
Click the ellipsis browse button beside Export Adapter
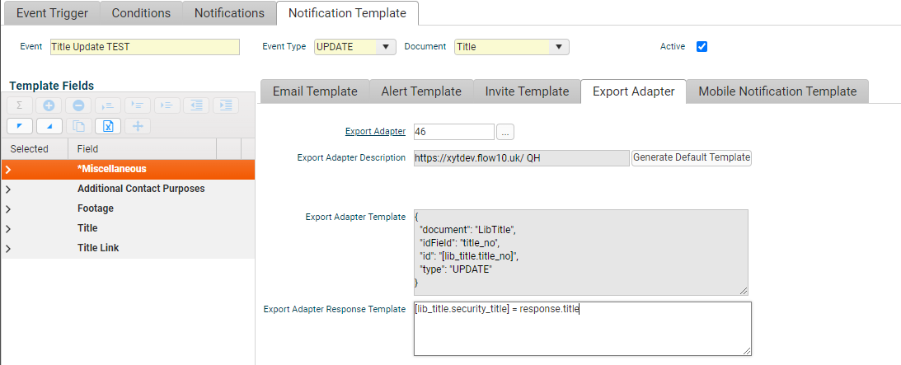point(507,132)
